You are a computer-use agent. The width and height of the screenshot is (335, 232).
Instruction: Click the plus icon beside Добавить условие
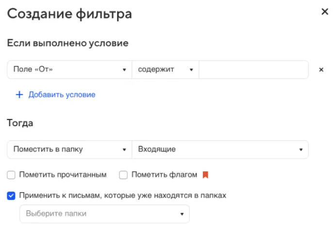tap(19, 95)
